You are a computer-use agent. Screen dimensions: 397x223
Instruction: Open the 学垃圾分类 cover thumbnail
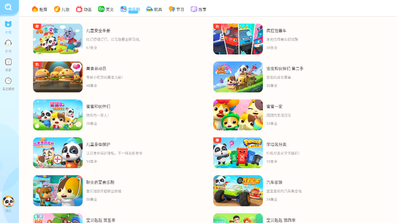pos(238,153)
